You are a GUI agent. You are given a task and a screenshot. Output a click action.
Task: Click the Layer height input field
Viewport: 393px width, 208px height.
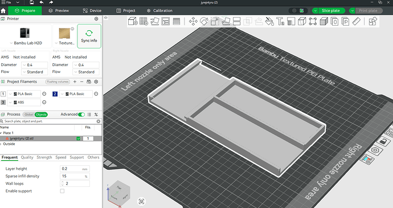pos(75,169)
